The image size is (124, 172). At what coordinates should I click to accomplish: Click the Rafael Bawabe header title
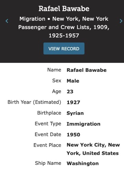coord(64,9)
